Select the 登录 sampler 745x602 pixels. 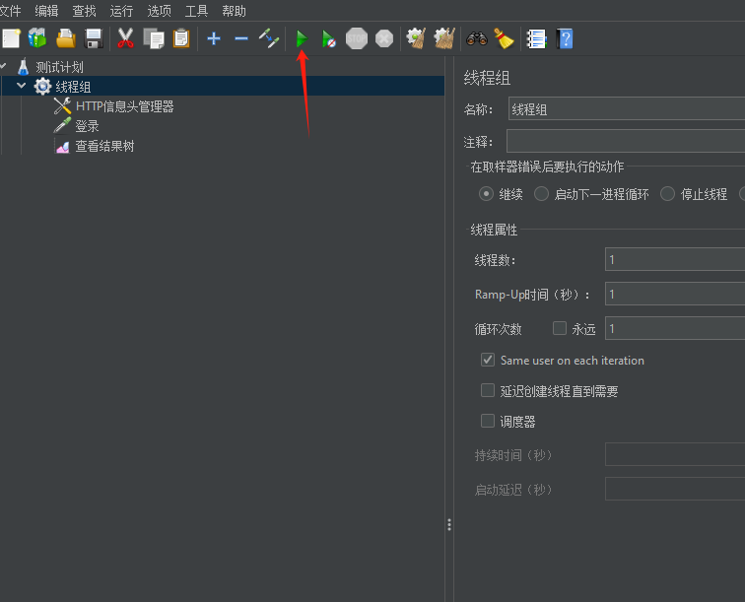[87, 126]
